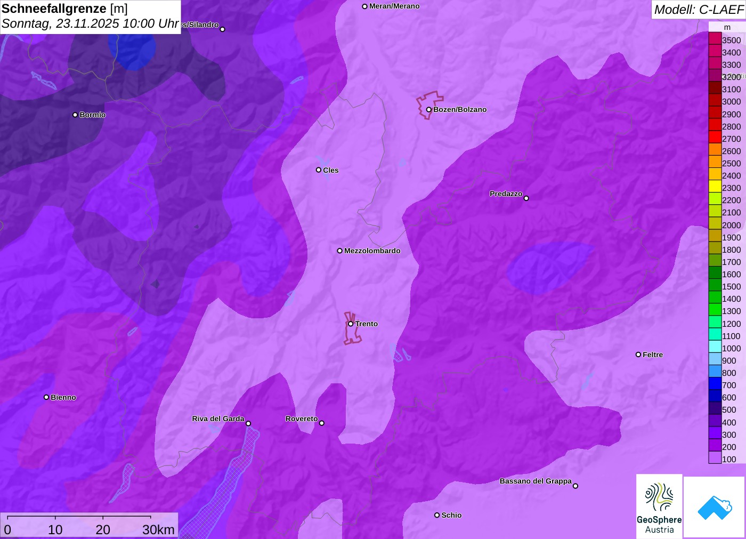Pick the 1900 m olive legend swatch

point(715,236)
